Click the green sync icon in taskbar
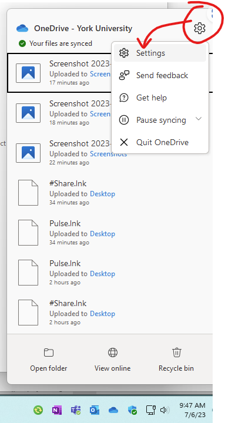This screenshot has height=423, width=225. (x=38, y=410)
